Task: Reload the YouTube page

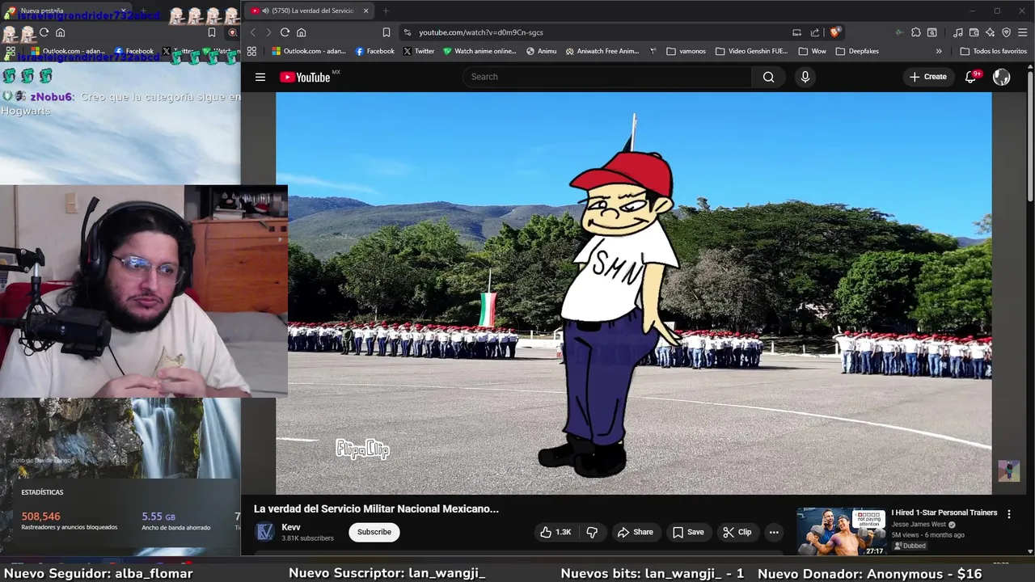Action: click(x=285, y=32)
